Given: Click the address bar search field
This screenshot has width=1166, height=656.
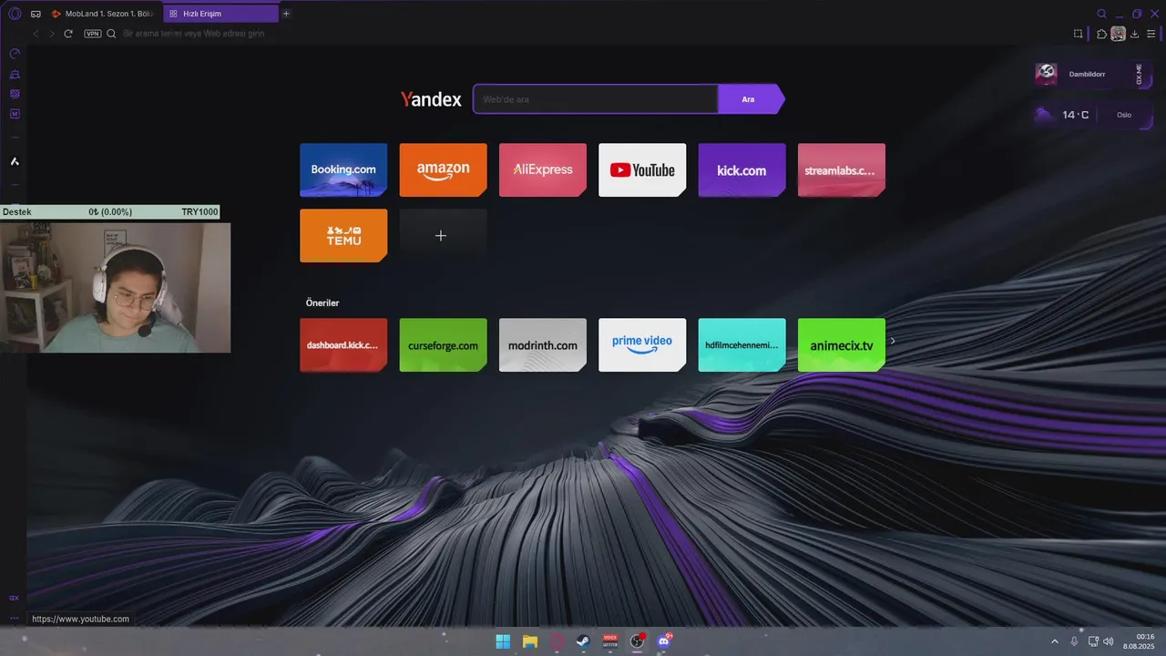Looking at the screenshot, I should (583, 34).
